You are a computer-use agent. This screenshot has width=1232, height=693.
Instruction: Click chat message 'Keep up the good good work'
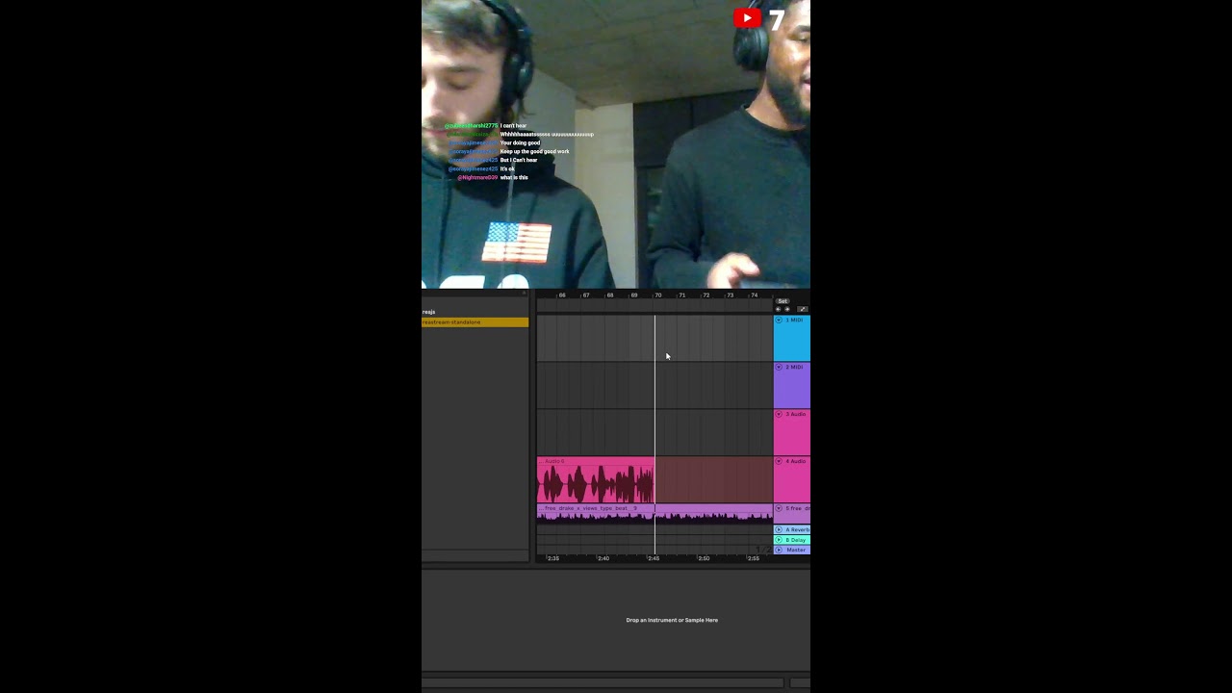534,151
